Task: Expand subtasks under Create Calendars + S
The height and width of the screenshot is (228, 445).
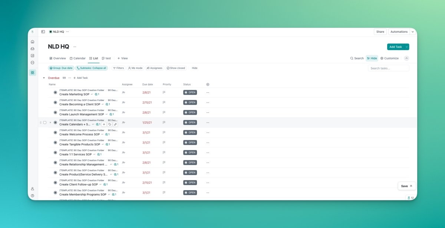Action: [50, 122]
